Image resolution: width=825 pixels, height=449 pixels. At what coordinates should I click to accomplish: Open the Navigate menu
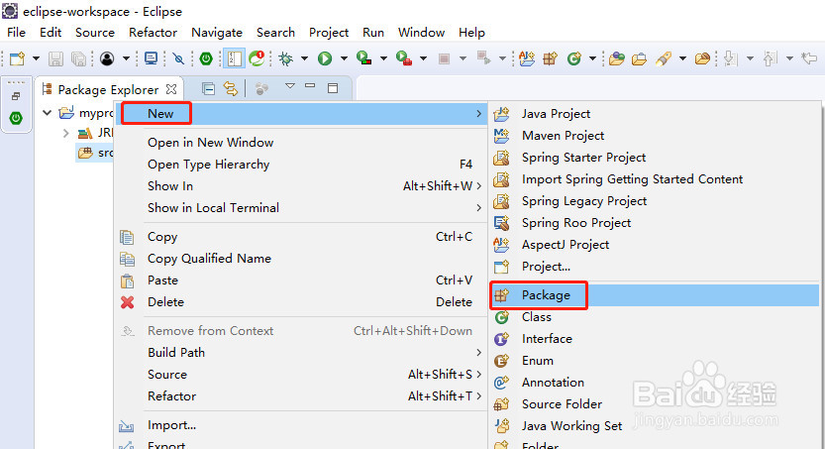tap(217, 33)
